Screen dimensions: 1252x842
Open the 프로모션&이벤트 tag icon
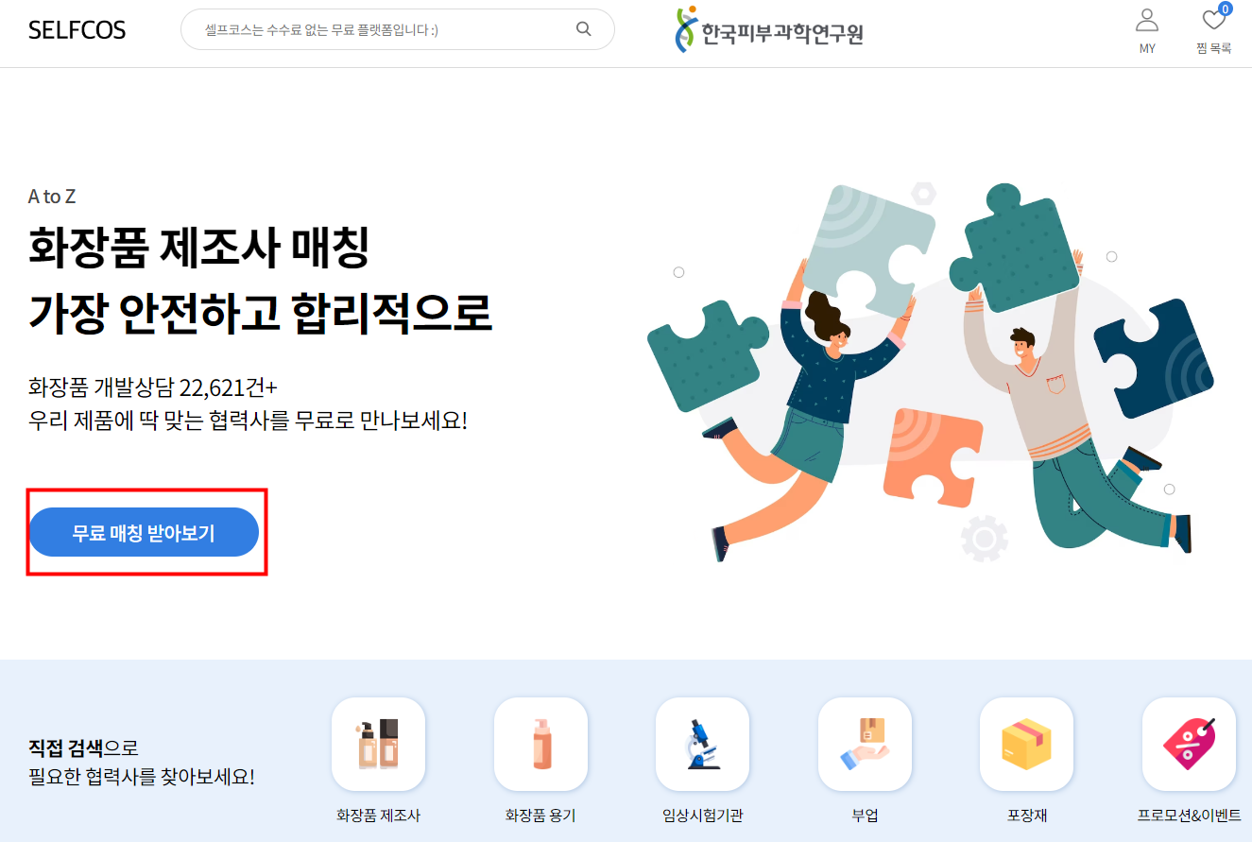point(1189,744)
